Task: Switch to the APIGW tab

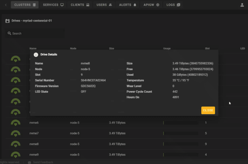Action: (x=151, y=5)
